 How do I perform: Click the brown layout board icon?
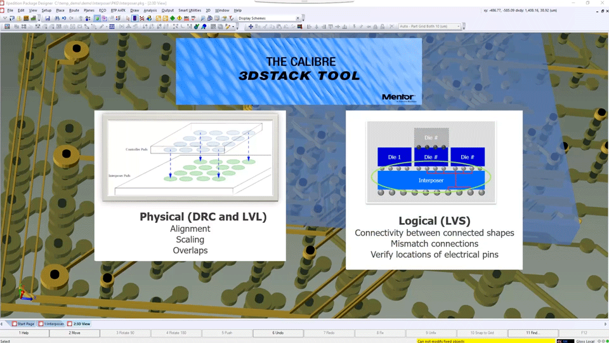[26, 18]
